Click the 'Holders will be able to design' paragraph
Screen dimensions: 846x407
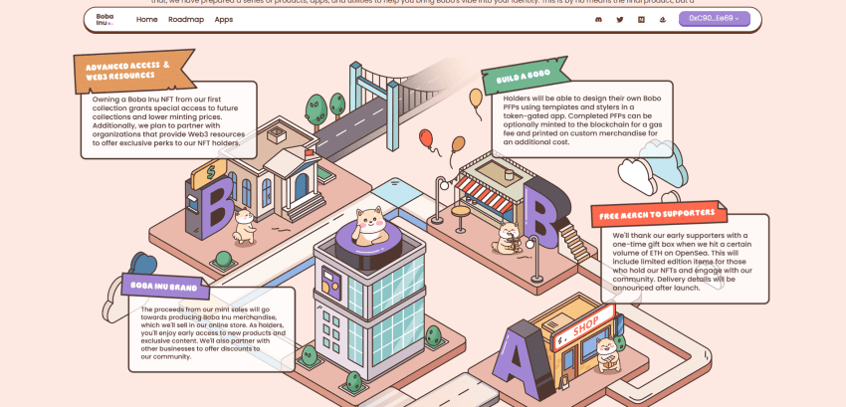click(x=582, y=120)
